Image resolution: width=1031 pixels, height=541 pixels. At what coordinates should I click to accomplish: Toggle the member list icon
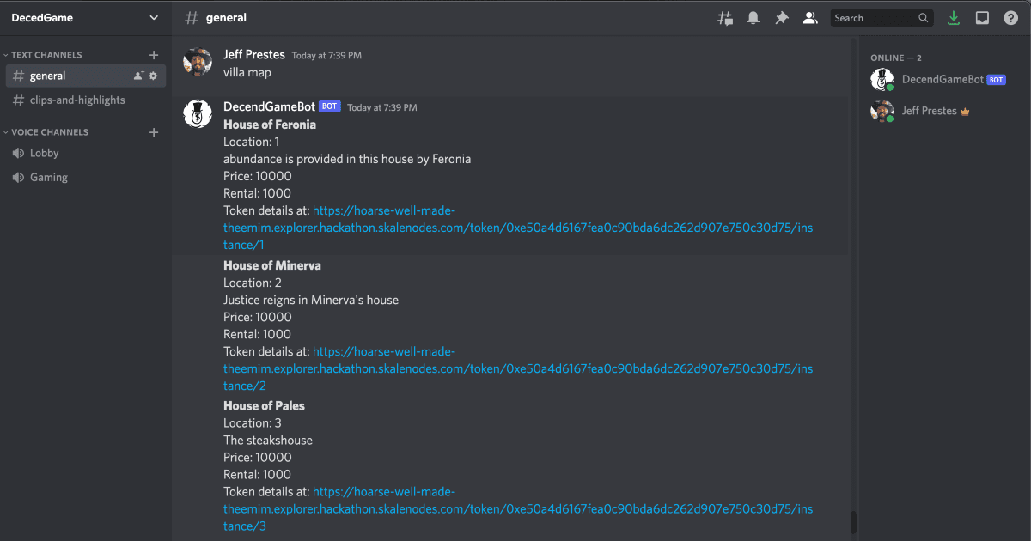click(x=809, y=18)
